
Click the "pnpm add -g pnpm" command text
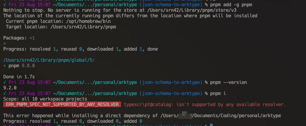[231, 5]
